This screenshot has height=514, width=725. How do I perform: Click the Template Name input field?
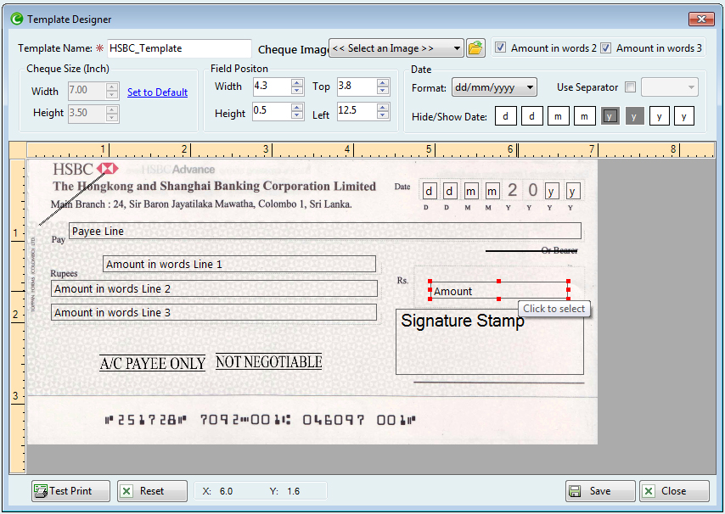click(x=179, y=48)
